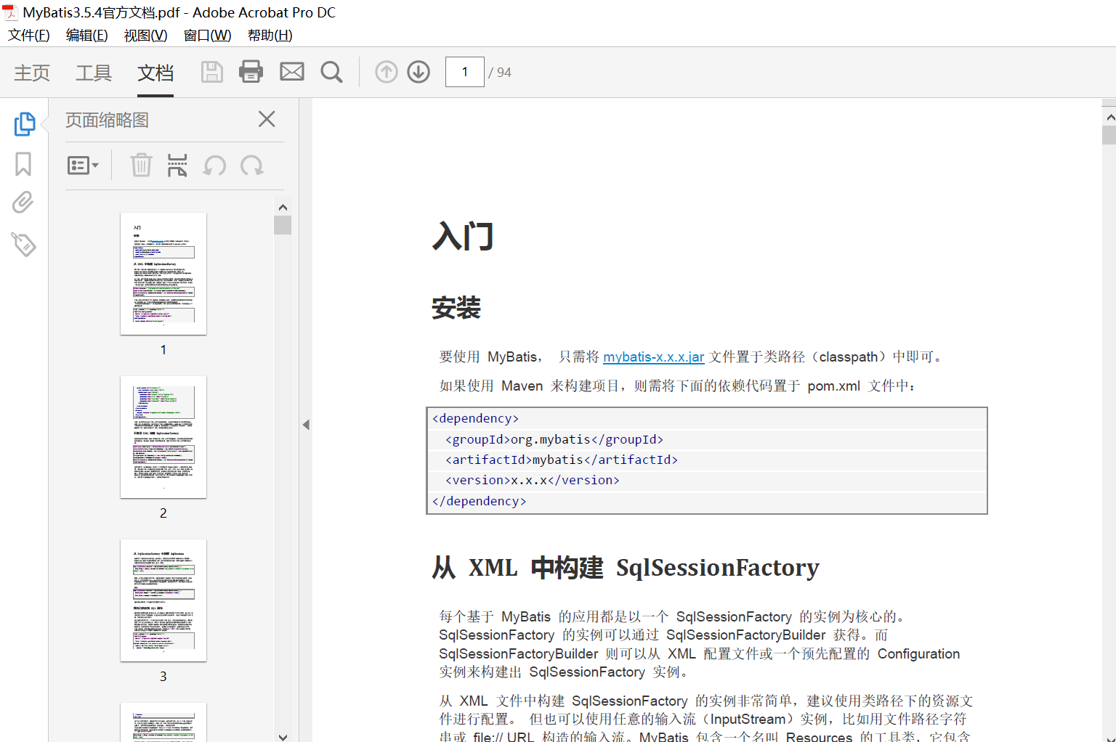Click the Print pages thumbnail toolbar icon
Viewport: 1116px width, 742px height.
(177, 166)
